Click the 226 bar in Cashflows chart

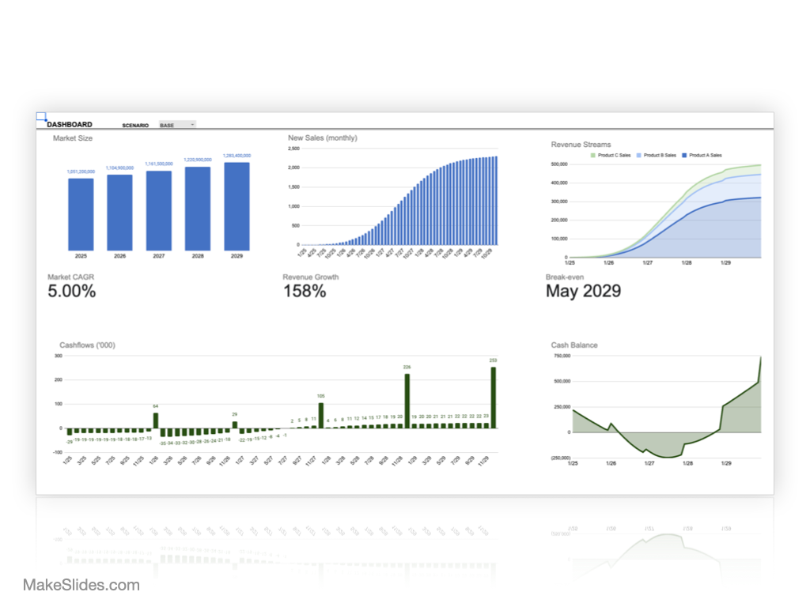click(x=407, y=401)
